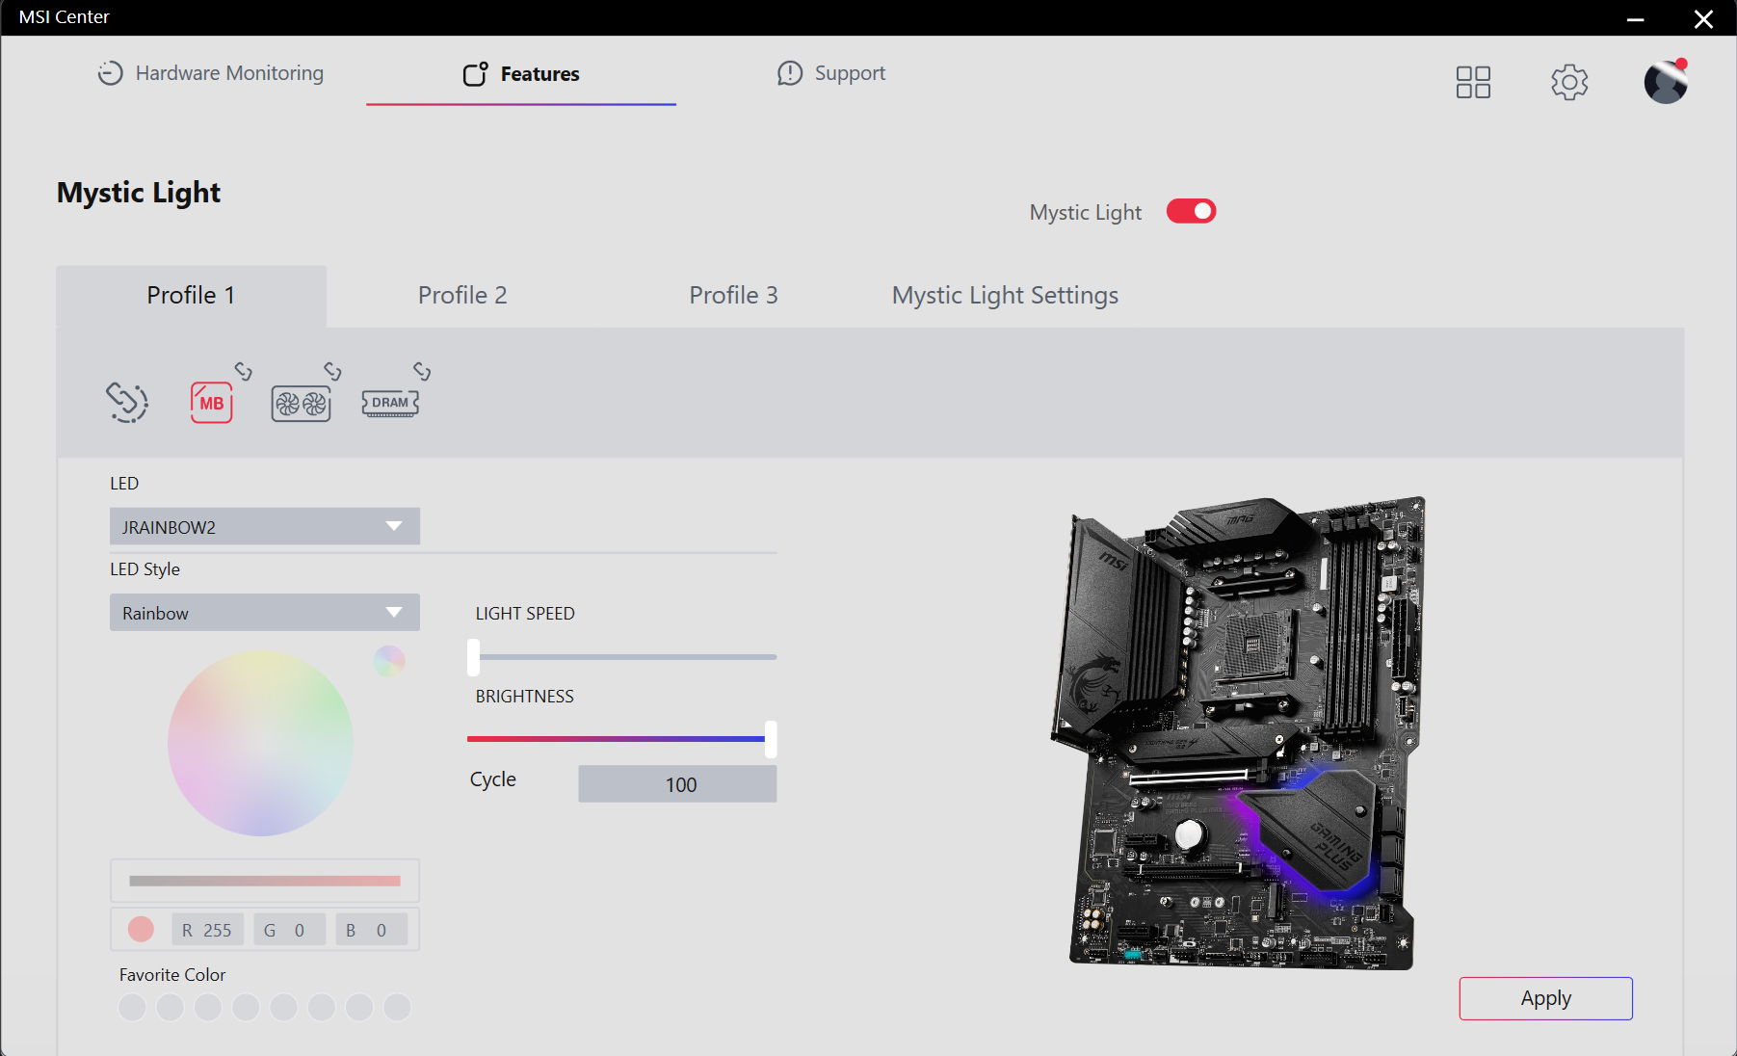Select the graphics card fans device icon
Screen dimensions: 1737x1056
click(x=300, y=404)
